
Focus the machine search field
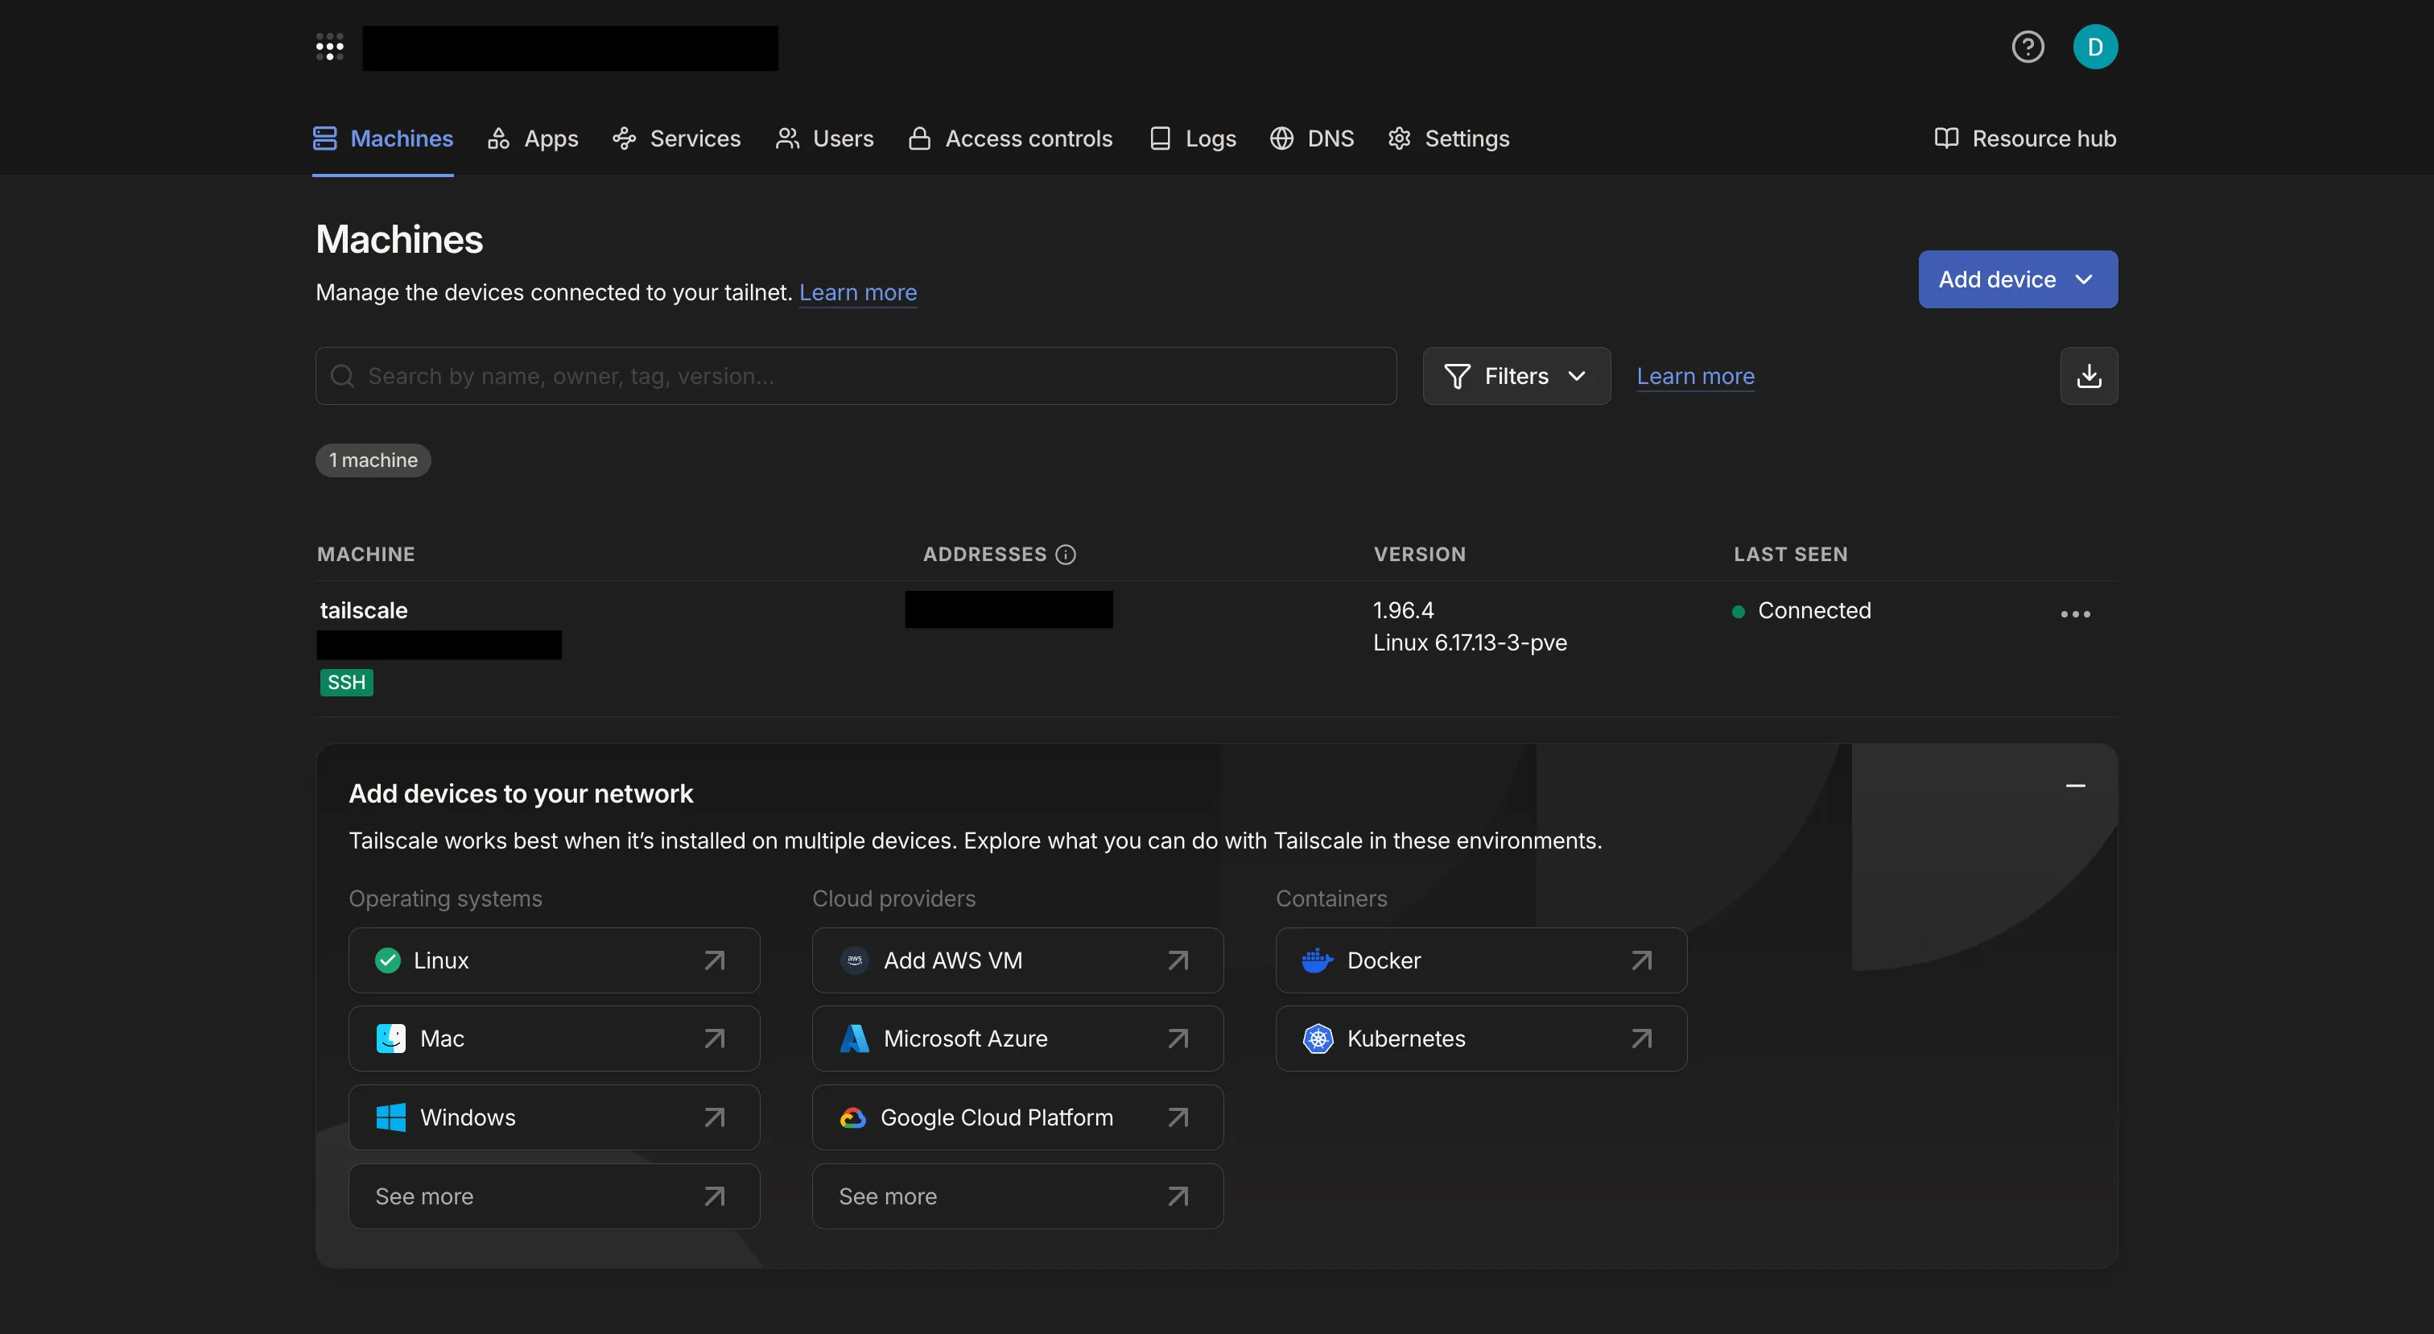pyautogui.click(x=856, y=376)
